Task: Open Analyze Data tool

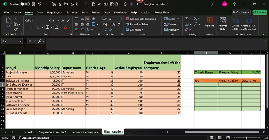Action: tap(223, 24)
